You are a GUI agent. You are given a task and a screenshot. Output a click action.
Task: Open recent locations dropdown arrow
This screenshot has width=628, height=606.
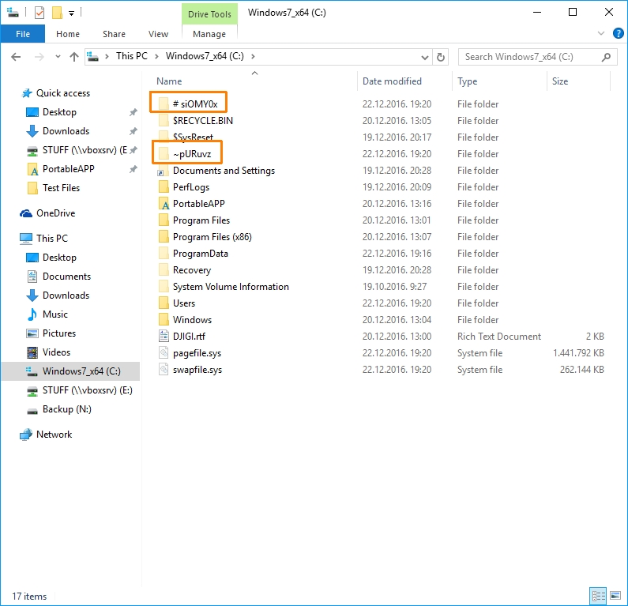click(58, 56)
